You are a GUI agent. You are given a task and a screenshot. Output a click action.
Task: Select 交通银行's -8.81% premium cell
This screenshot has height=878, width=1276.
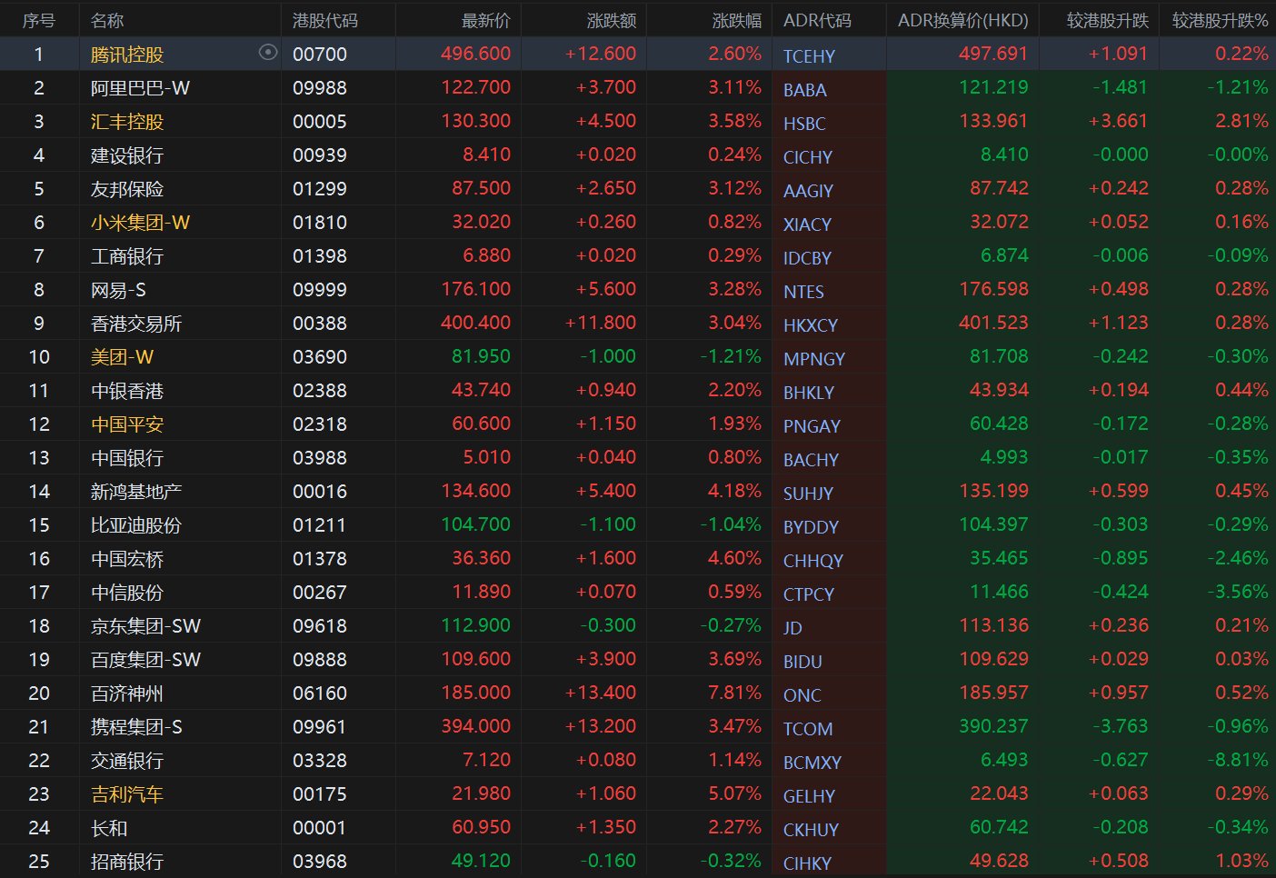[x=1241, y=760]
